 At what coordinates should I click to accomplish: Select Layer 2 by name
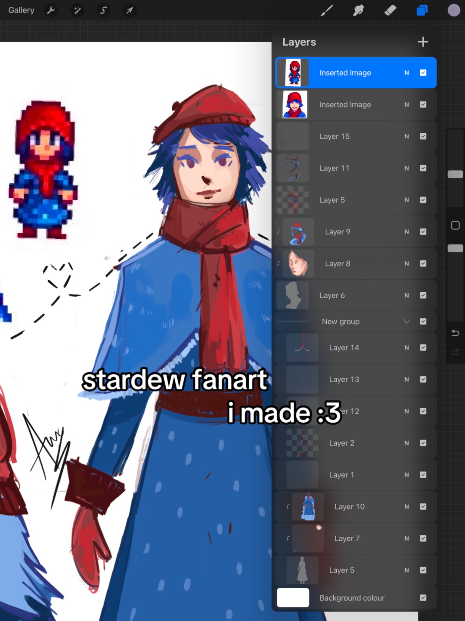point(342,443)
